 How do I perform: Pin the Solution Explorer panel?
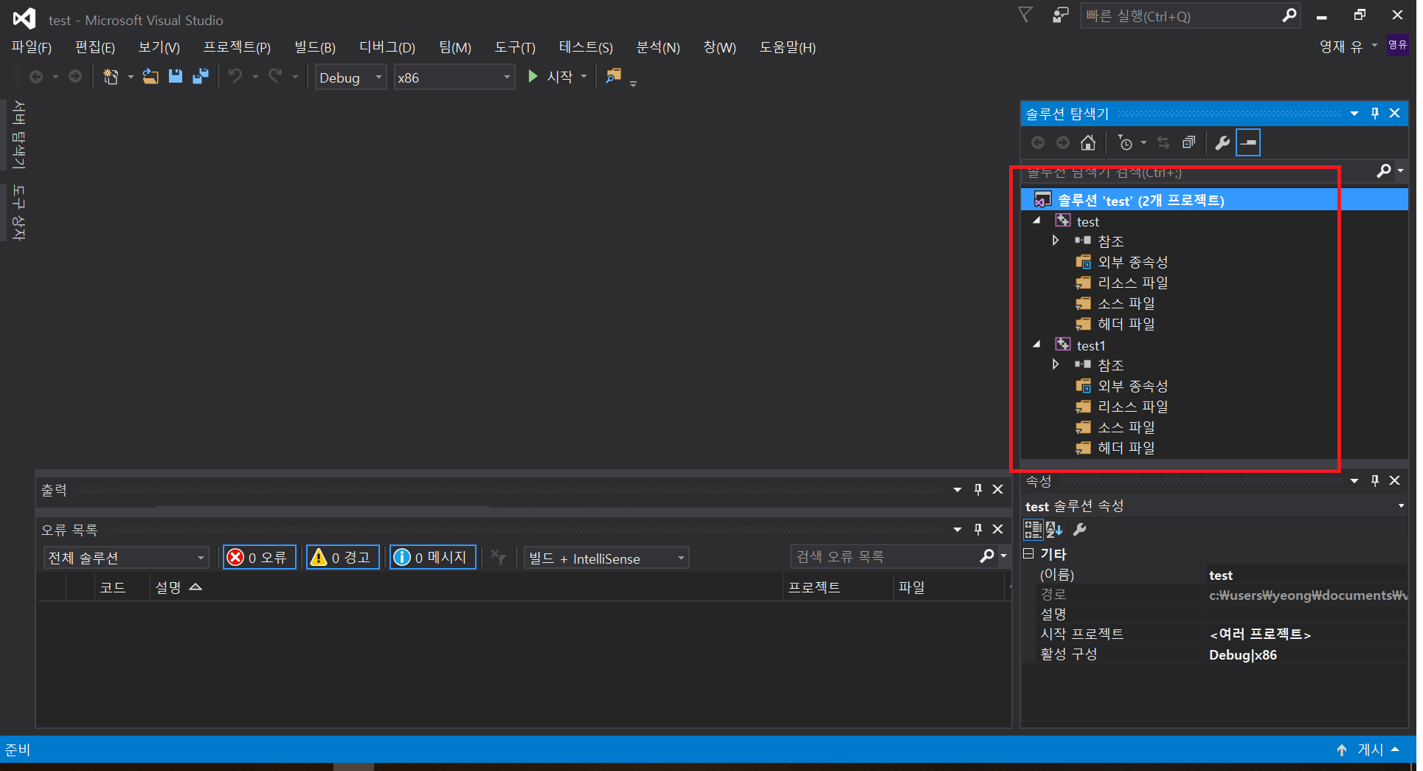tap(1375, 113)
